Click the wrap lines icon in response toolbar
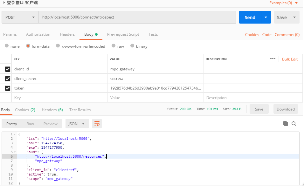 tap(97, 124)
